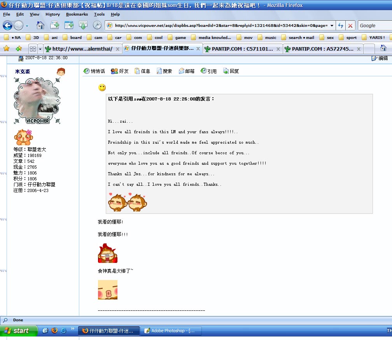Expand the YARIS ! bookmark folder

coord(373,37)
